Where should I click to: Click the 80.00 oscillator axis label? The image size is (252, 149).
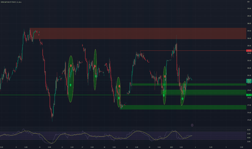click(249, 130)
